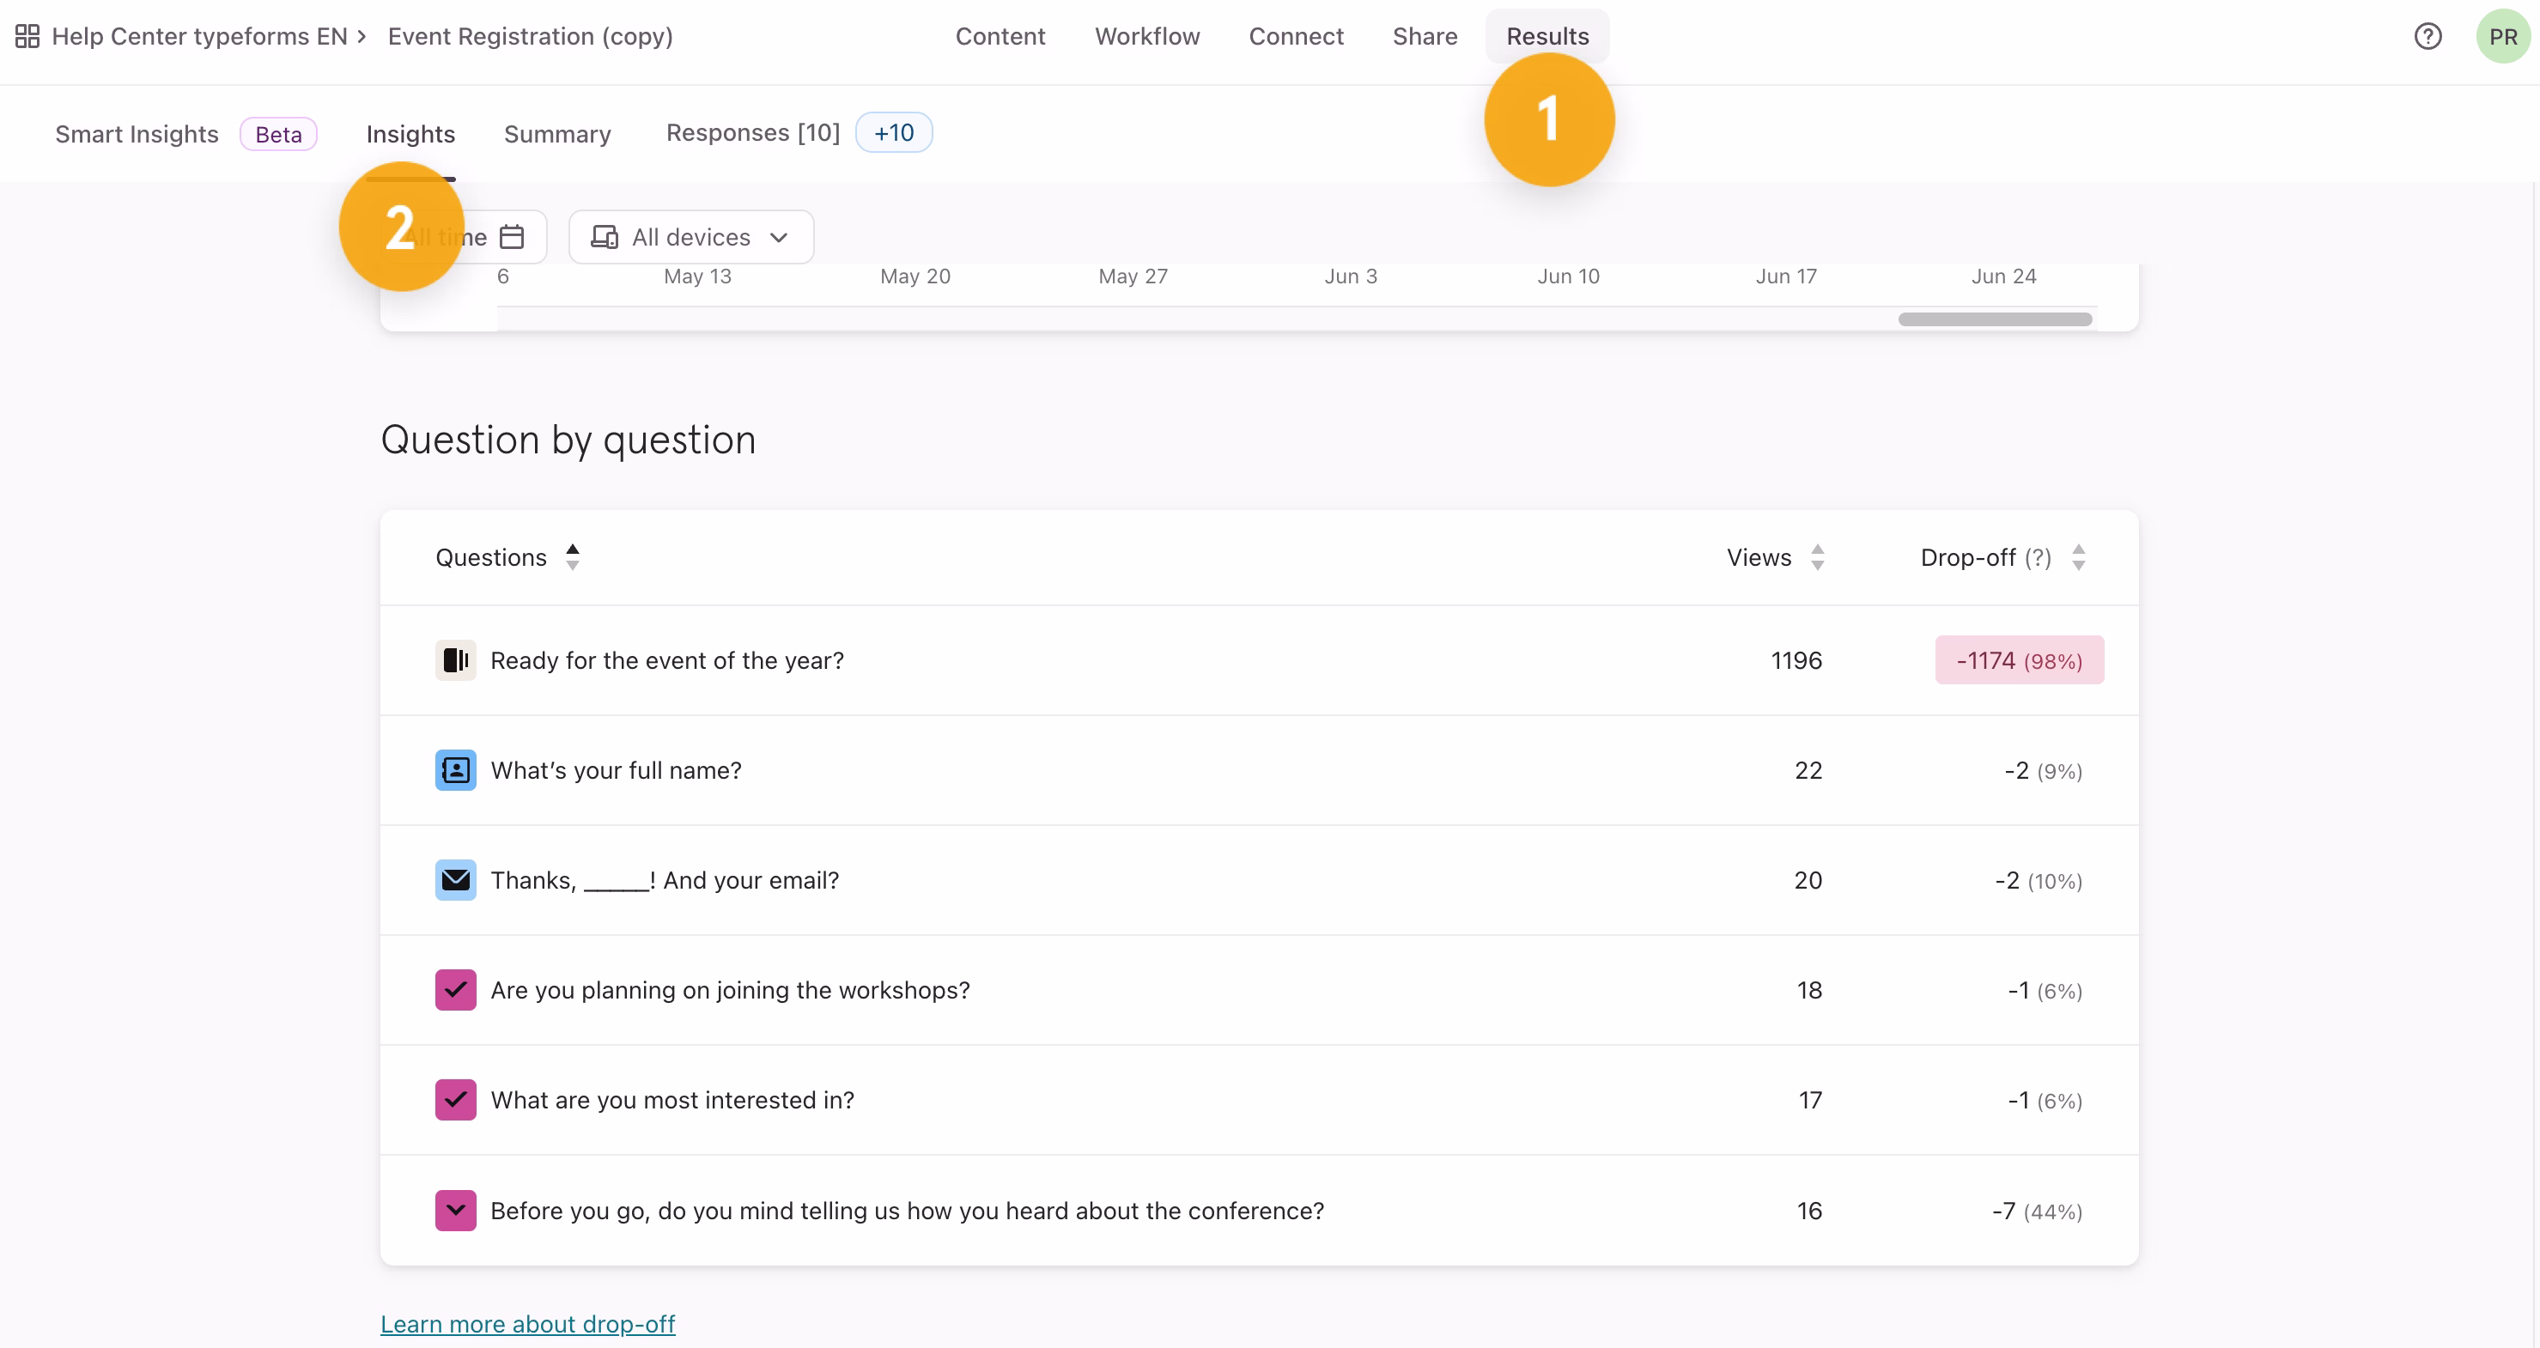2540x1348 pixels.
Task: Open the Responses [10] tab
Action: pos(752,132)
